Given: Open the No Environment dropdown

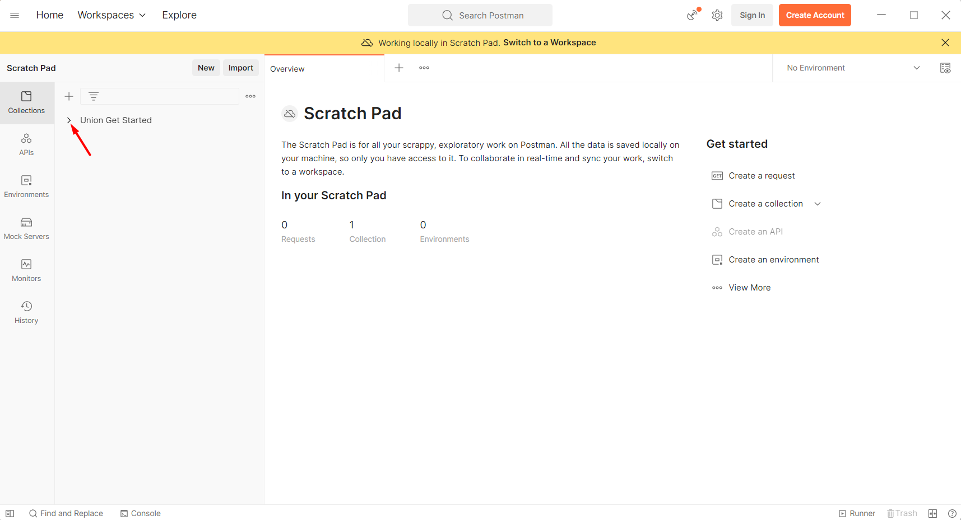Looking at the screenshot, I should [852, 68].
